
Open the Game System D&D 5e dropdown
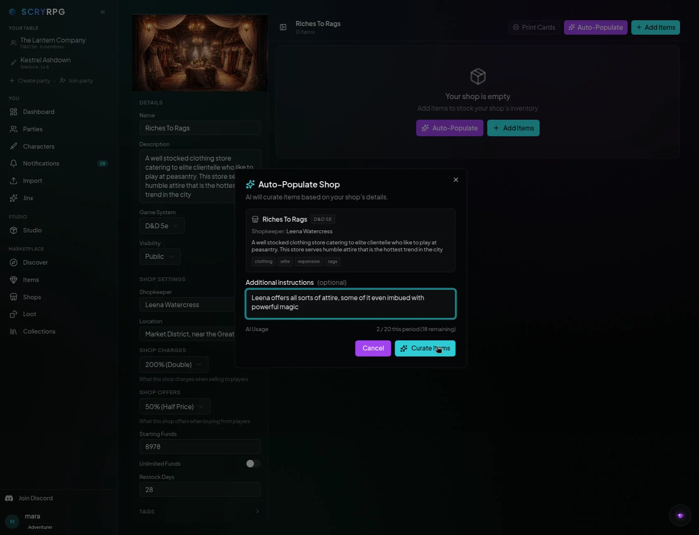(x=162, y=226)
